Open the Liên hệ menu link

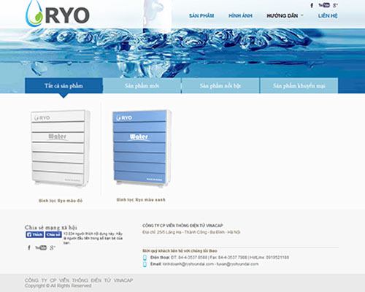tap(328, 16)
